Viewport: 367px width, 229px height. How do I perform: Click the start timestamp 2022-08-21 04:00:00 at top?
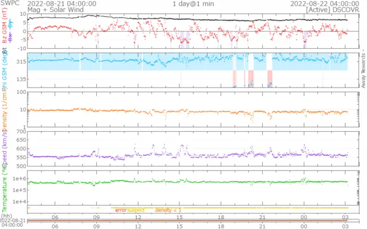click(x=62, y=3)
